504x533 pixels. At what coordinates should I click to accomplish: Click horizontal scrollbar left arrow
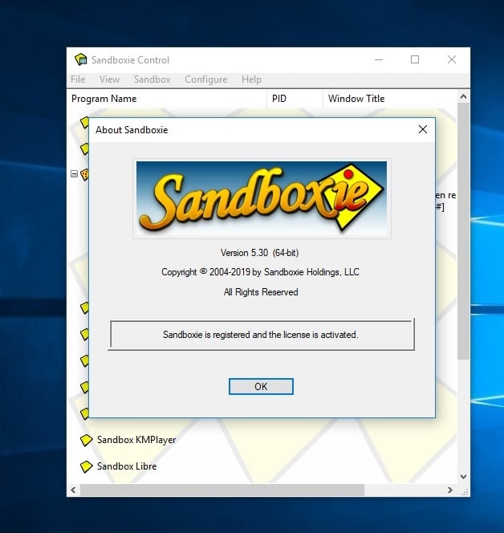(x=73, y=490)
